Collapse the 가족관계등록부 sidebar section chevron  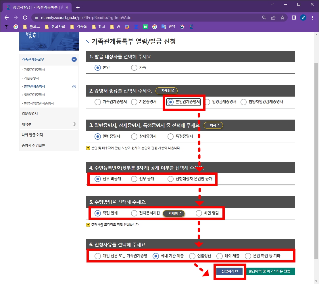tap(74, 60)
